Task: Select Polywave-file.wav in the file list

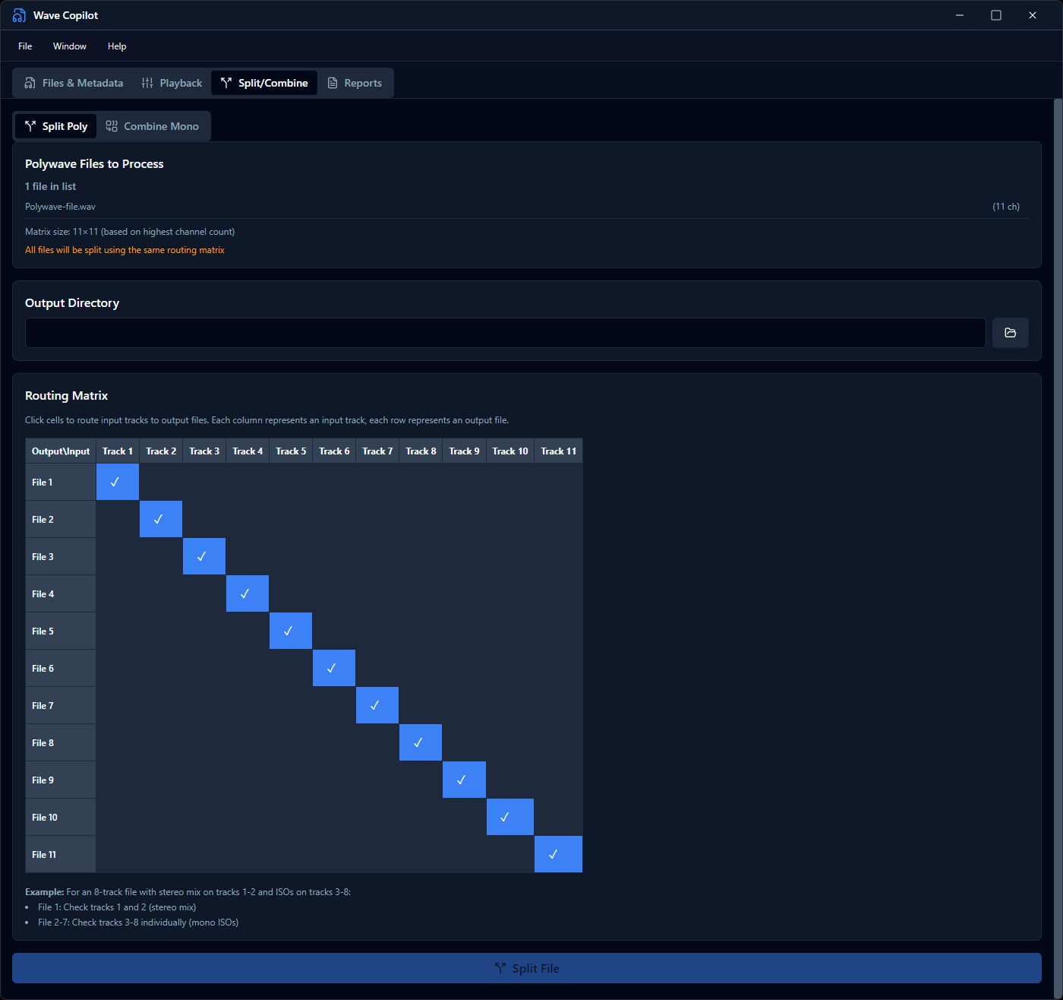Action: [61, 207]
